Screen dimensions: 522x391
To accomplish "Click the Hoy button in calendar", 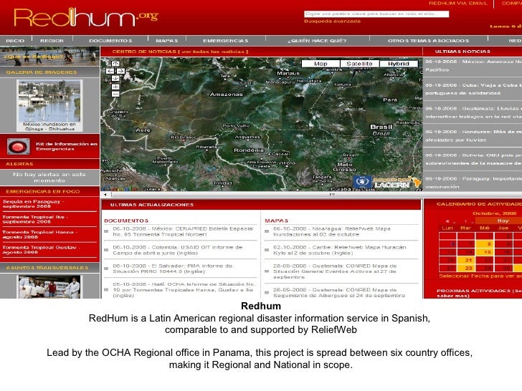I will (503, 221).
